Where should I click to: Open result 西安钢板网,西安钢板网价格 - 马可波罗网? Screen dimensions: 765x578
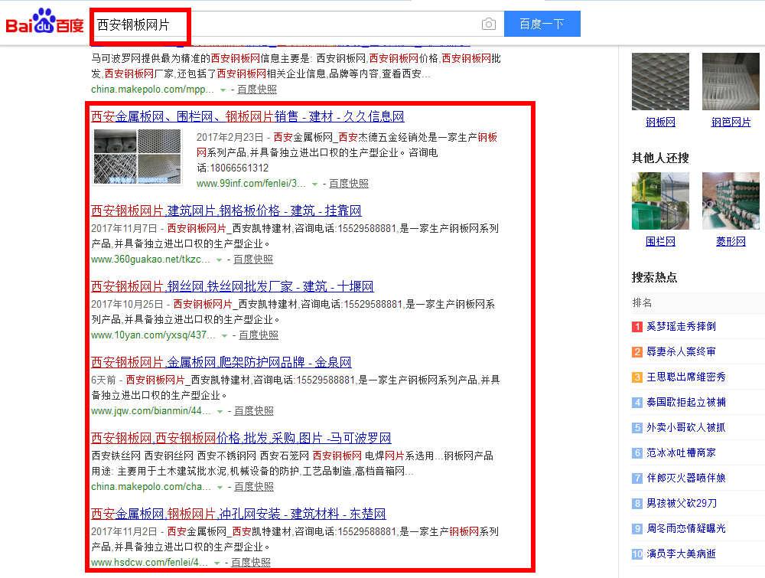click(x=242, y=438)
